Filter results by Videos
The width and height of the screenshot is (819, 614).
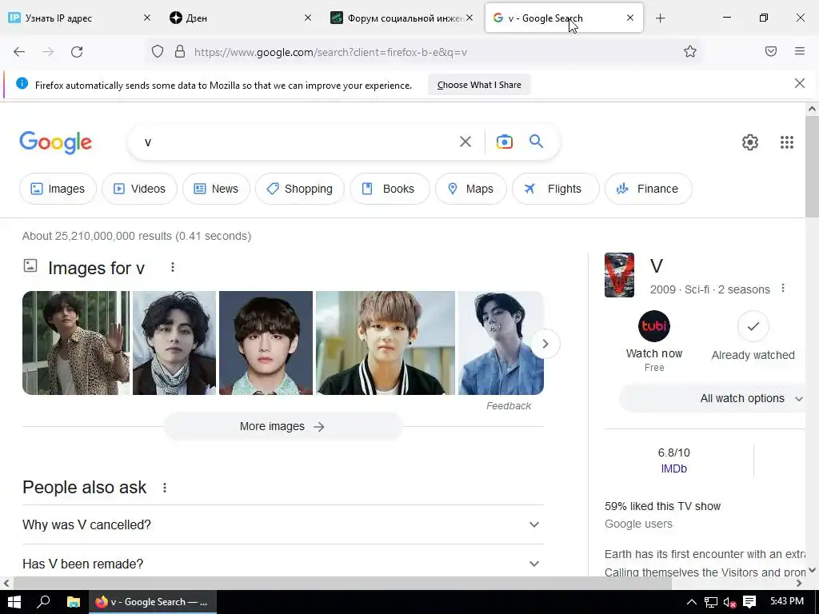click(139, 189)
